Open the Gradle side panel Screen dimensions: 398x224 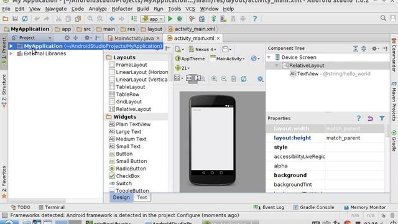(x=394, y=141)
